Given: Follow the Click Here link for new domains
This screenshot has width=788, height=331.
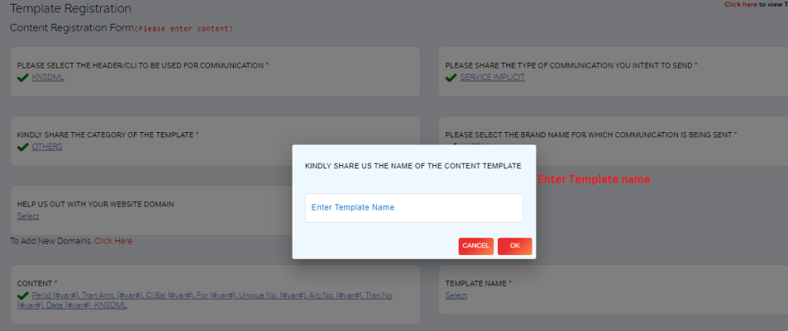Looking at the screenshot, I should coord(114,241).
